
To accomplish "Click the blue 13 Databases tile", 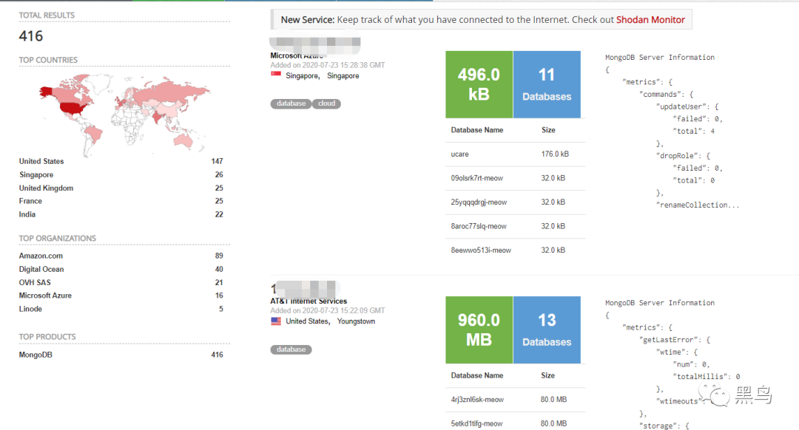I will coord(547,330).
